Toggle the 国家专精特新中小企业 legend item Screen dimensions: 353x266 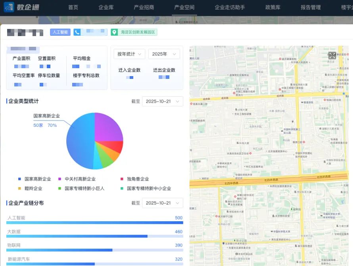(146, 188)
